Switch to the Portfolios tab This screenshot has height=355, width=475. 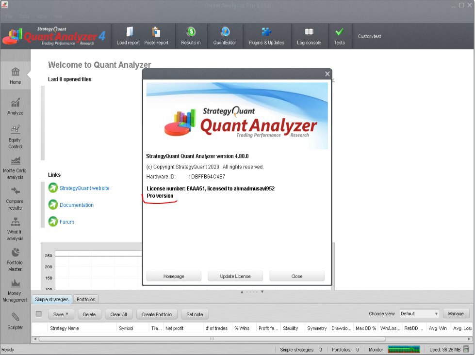86,299
